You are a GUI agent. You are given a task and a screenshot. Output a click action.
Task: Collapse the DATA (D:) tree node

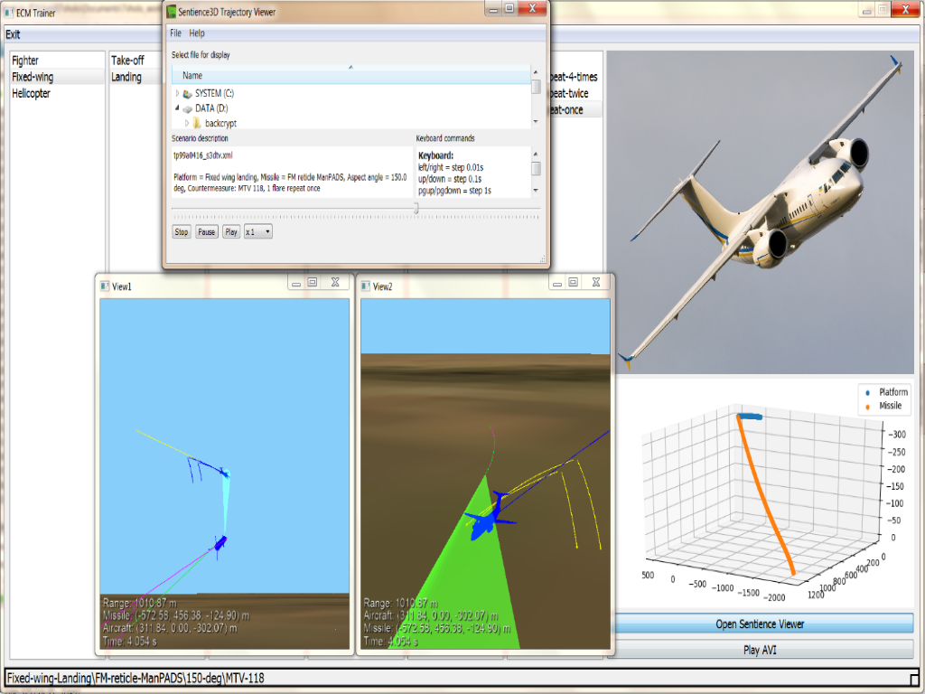(x=177, y=108)
